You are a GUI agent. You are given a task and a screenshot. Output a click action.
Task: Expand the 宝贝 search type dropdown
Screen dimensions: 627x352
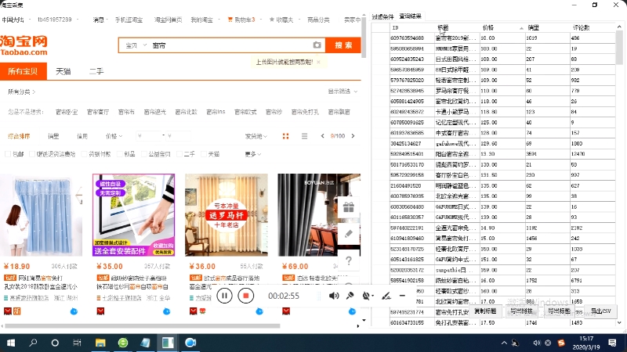coord(133,45)
